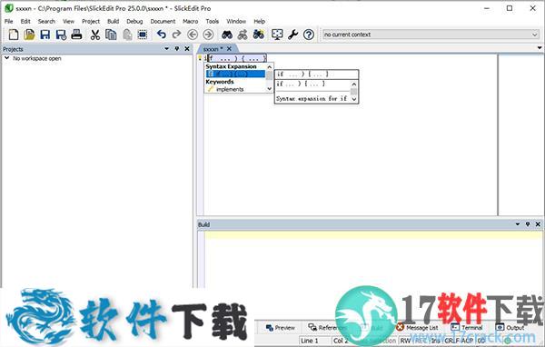
Task: Click the Help question mark icon
Action: click(309, 35)
